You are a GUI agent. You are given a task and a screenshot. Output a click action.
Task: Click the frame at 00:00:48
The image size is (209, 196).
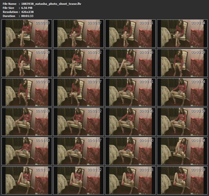click(27, 122)
